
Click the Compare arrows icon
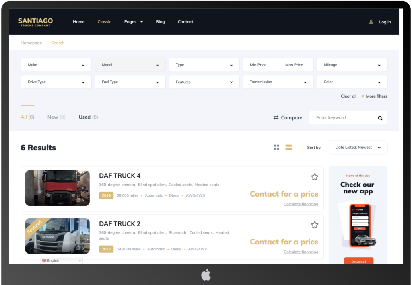coord(276,118)
